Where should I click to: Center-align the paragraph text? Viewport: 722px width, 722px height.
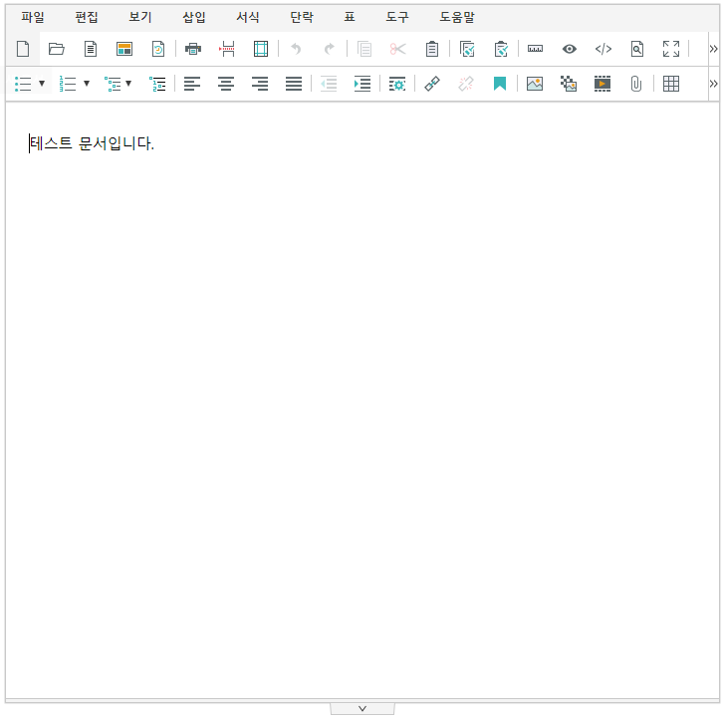(226, 85)
